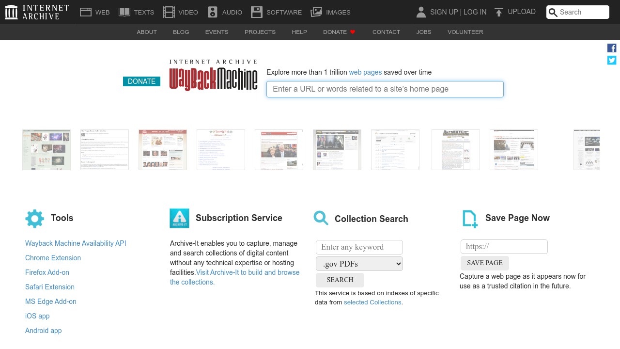Open the VOLUNTEER menu item
The image size is (620, 349).
pyautogui.click(x=465, y=32)
